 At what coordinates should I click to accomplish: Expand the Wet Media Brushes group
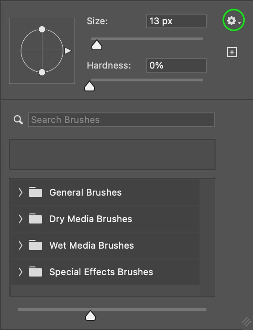(x=21, y=245)
